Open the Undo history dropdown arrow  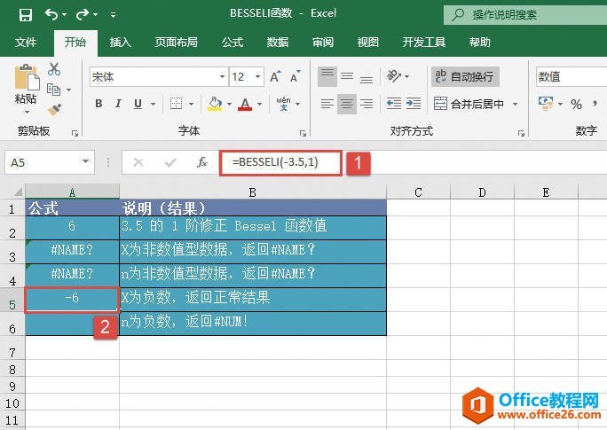[x=64, y=15]
